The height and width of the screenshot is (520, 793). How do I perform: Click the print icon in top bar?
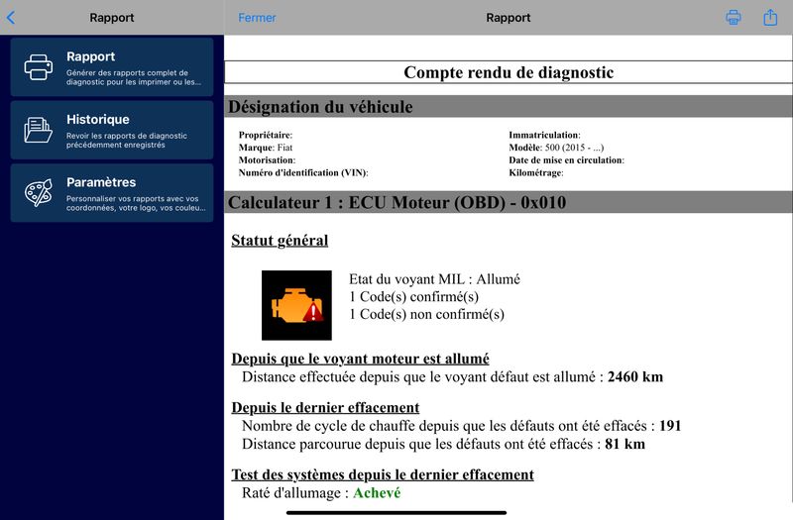click(x=733, y=18)
